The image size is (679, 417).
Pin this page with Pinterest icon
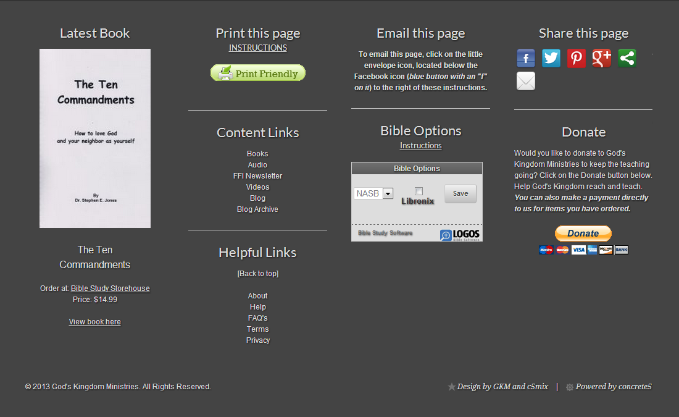[x=577, y=59]
